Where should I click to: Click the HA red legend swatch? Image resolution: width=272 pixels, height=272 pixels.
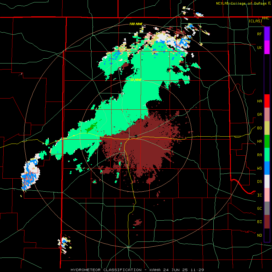267,101
